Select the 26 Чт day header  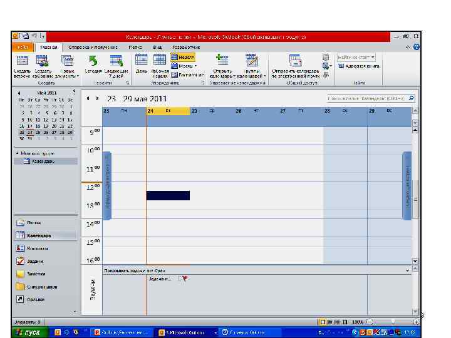click(x=257, y=111)
